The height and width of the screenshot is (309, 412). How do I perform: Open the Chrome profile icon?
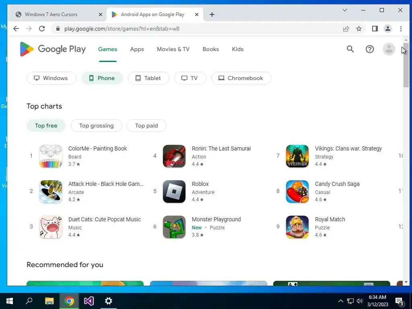[x=388, y=29]
